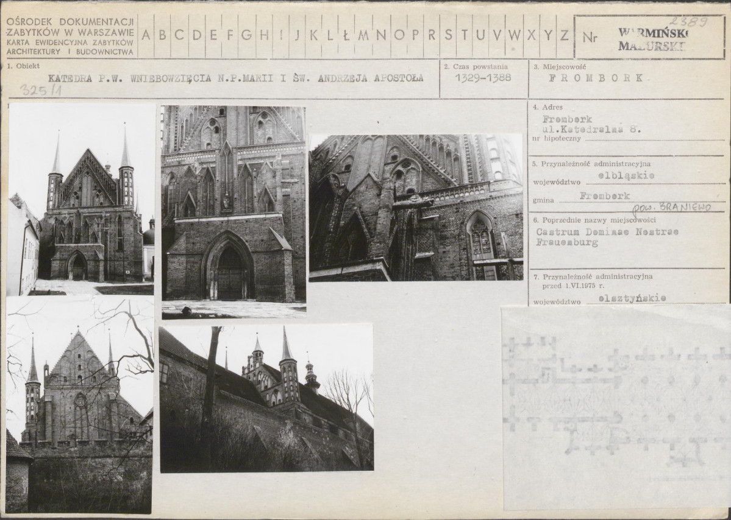Select the faded floor plan sketch
This screenshot has width=731, height=520.
pyautogui.click(x=616, y=408)
